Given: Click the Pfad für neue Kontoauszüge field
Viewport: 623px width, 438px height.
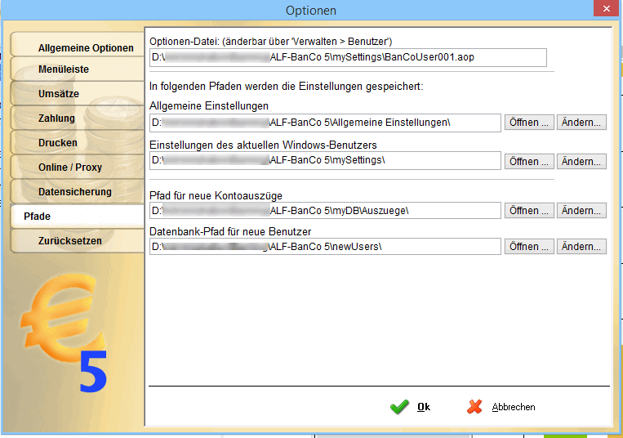Looking at the screenshot, I should coord(325,211).
